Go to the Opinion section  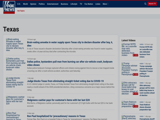[x=33, y=4]
